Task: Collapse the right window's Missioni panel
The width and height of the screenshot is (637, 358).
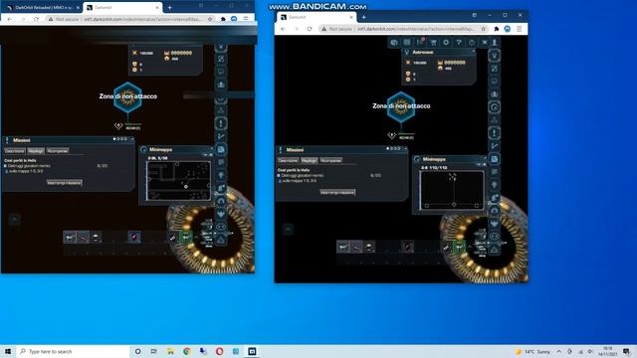Action: tap(405, 149)
